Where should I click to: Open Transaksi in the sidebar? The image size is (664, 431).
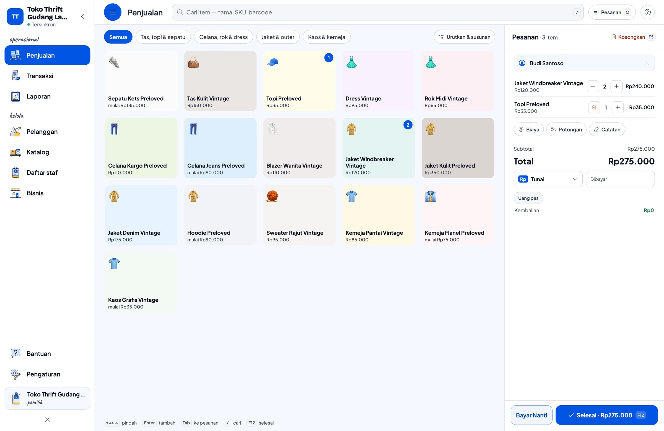[47, 76]
